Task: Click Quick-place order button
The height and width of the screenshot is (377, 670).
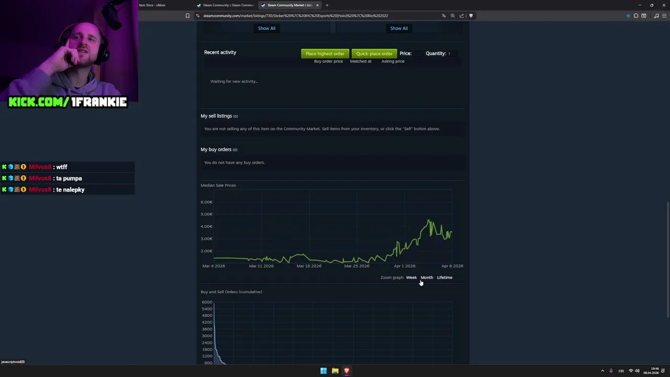Action: (374, 53)
